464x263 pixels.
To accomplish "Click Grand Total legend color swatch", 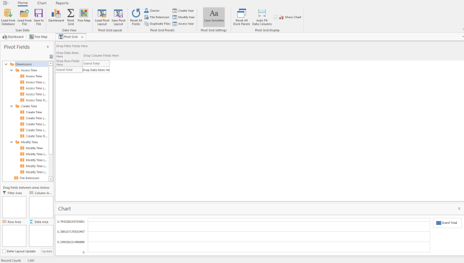I will coord(438,223).
